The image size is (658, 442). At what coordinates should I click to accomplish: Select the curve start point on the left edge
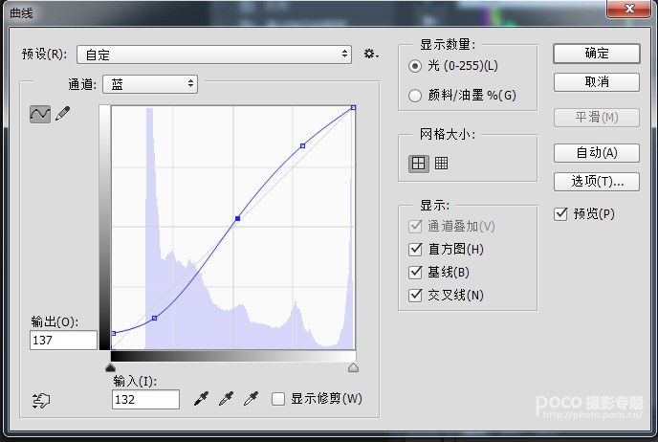(x=113, y=333)
